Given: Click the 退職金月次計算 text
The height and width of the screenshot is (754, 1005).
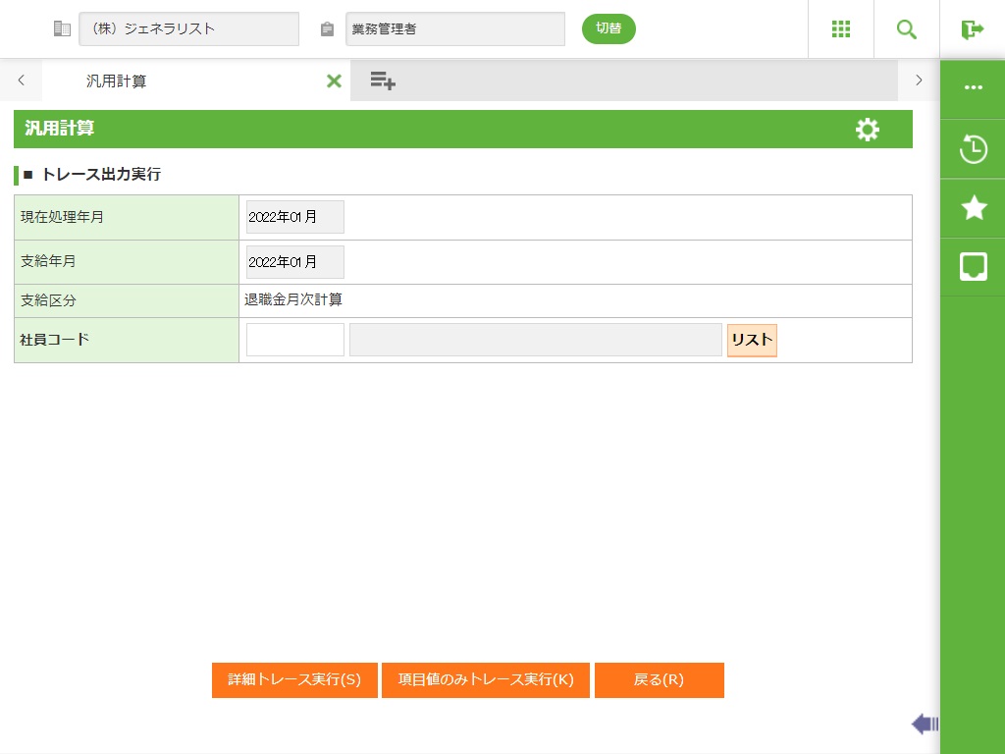Looking at the screenshot, I should [293, 300].
